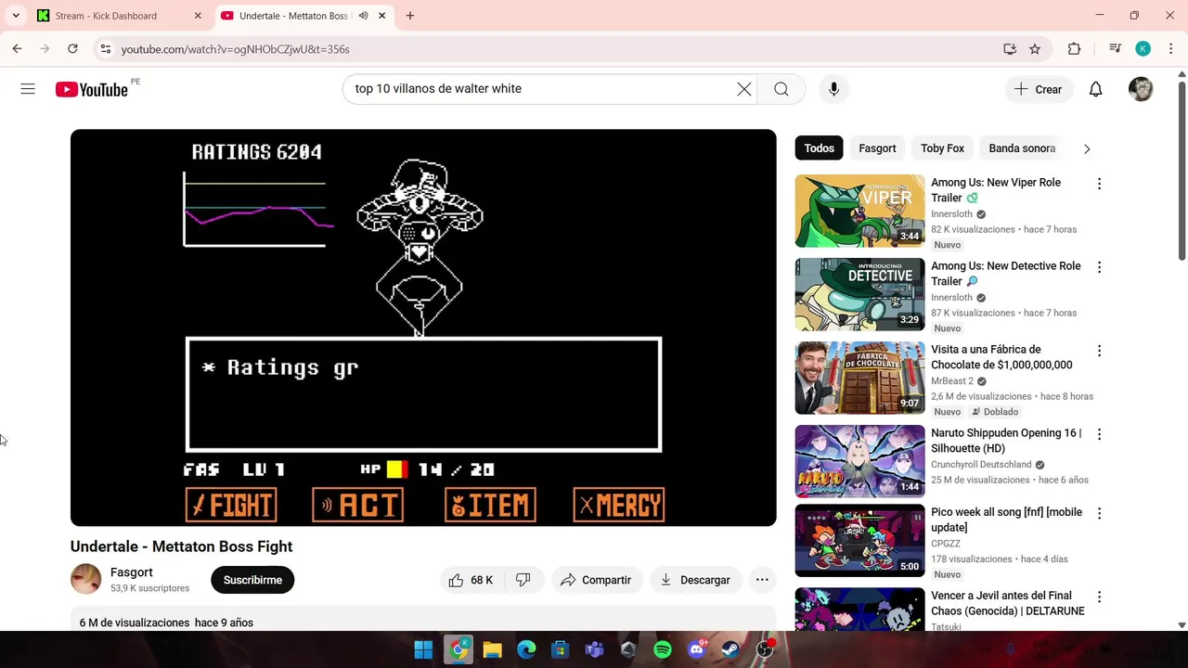Open options for Vencer a Jevil video
The width and height of the screenshot is (1188, 668).
tap(1099, 597)
